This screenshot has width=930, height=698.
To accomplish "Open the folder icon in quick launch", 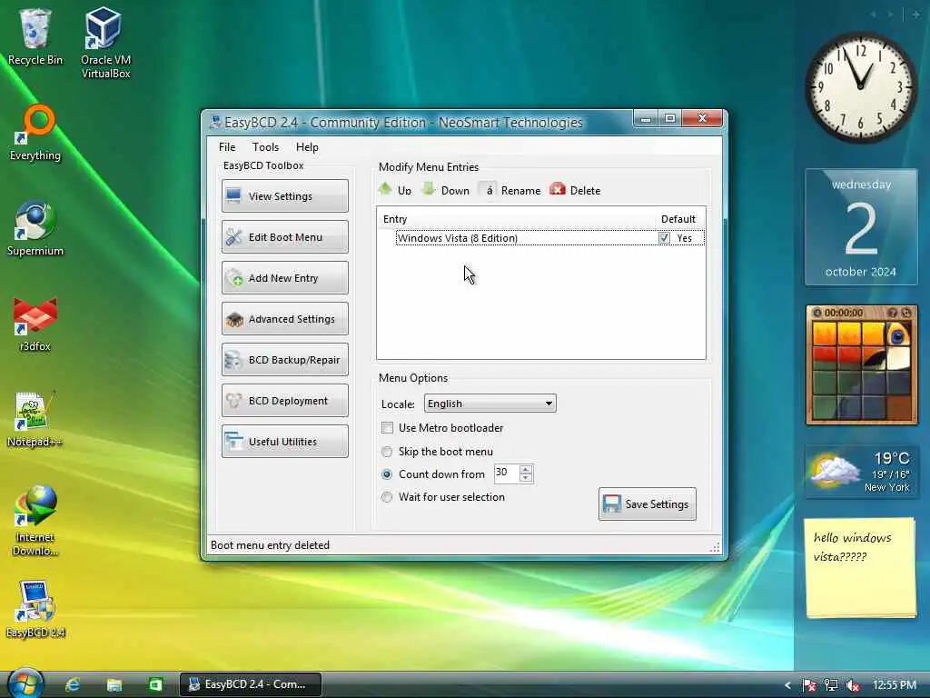I will tap(114, 684).
